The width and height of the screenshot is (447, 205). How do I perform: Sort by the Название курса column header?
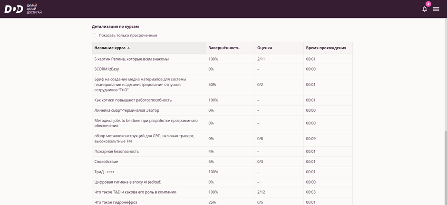point(110,48)
